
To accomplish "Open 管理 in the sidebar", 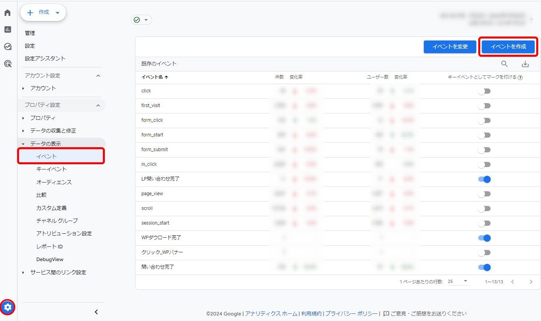I will coord(30,33).
